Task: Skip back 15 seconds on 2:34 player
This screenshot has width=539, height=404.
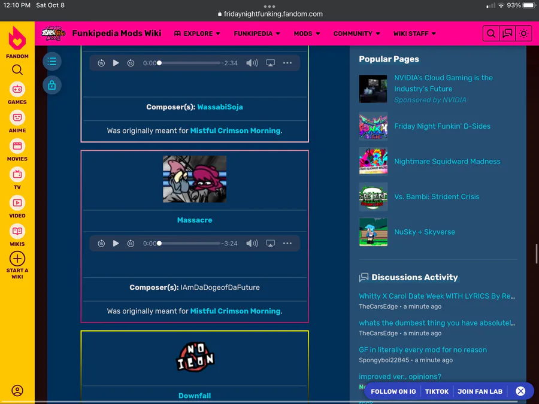Action: point(101,63)
